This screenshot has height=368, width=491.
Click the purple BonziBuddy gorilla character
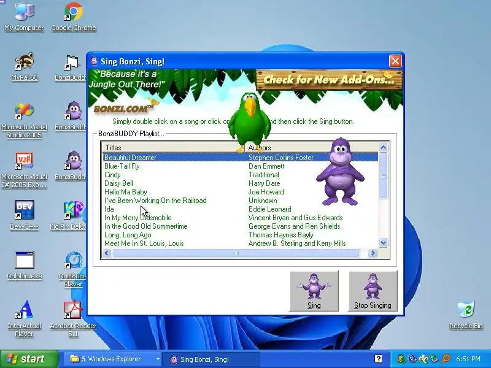[340, 172]
